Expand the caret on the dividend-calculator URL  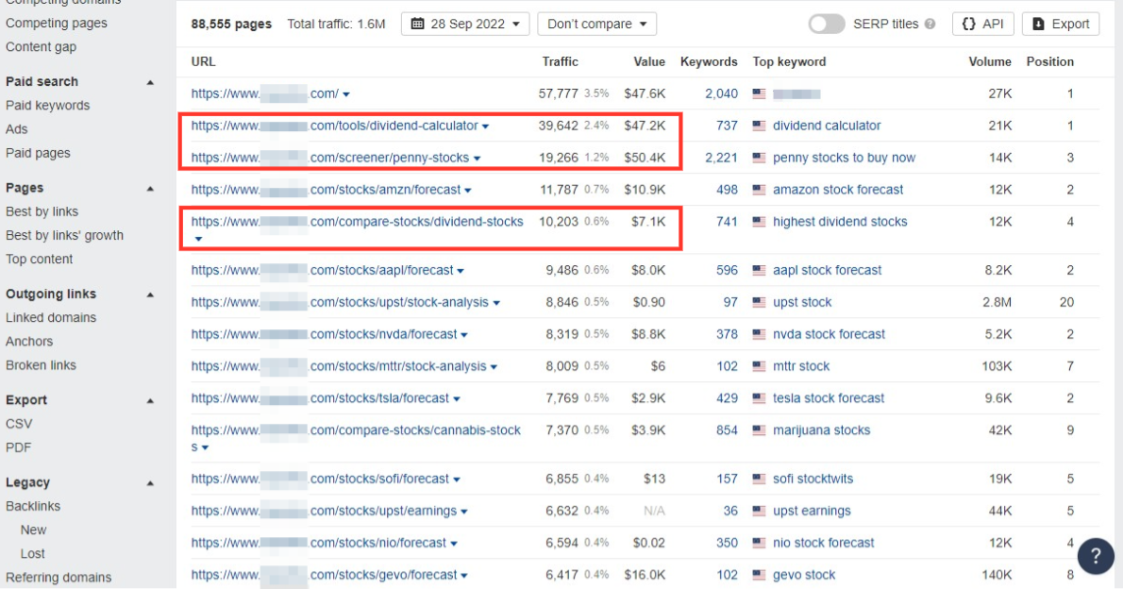(484, 125)
